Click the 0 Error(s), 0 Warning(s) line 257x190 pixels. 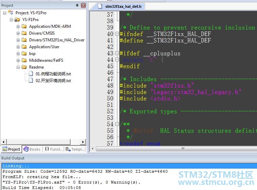tap(71, 182)
